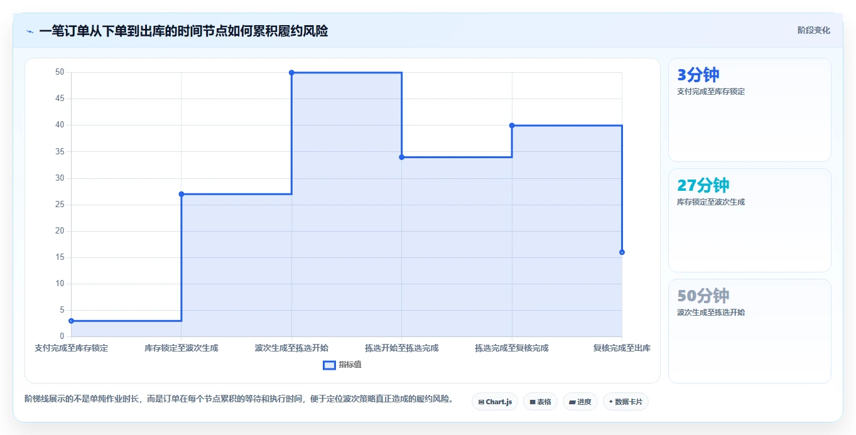
Task: Toggle the 指标值 legend item
Action: [x=342, y=365]
